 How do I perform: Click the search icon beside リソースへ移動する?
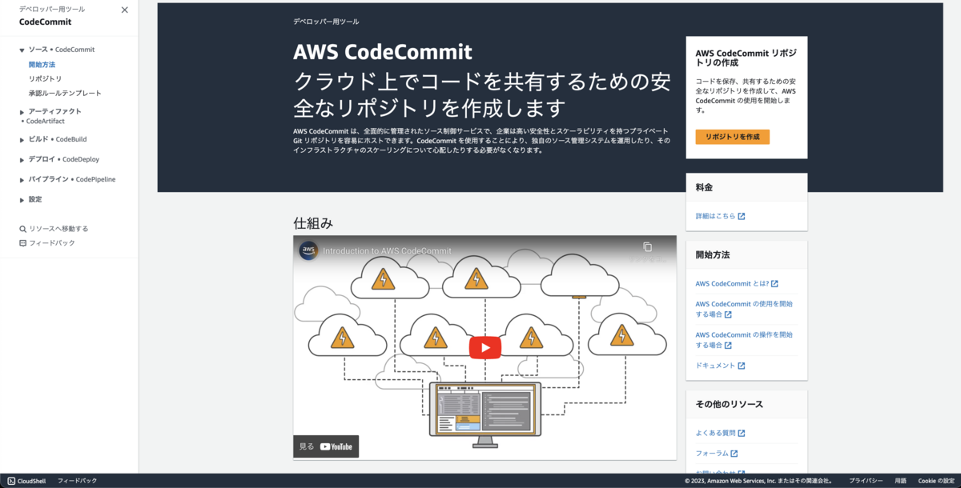22,229
